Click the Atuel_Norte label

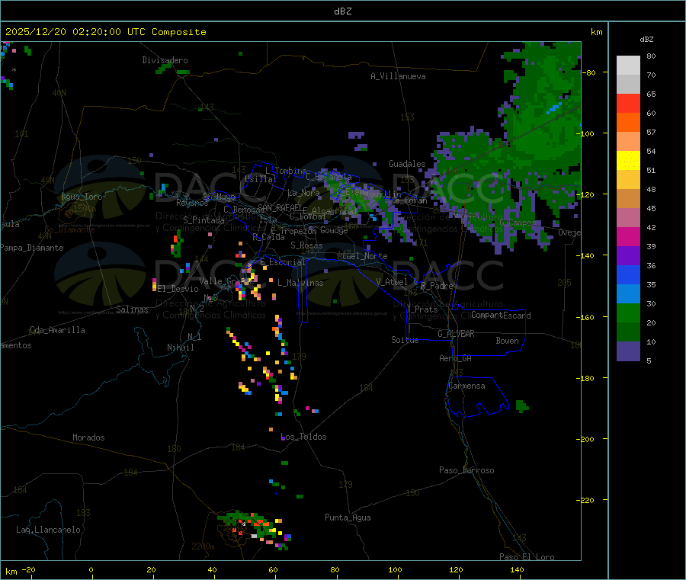point(362,256)
